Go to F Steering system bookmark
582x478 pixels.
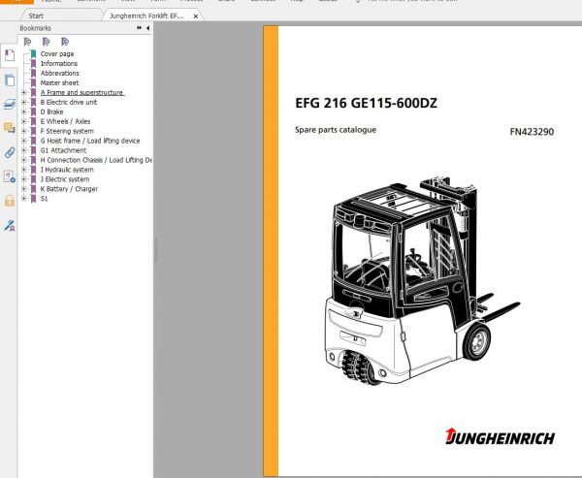pyautogui.click(x=67, y=131)
